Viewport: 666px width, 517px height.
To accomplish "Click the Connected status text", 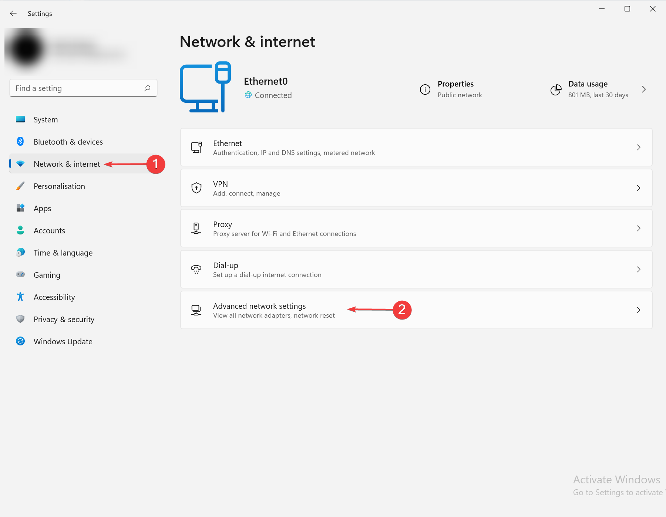I will pyautogui.click(x=273, y=95).
